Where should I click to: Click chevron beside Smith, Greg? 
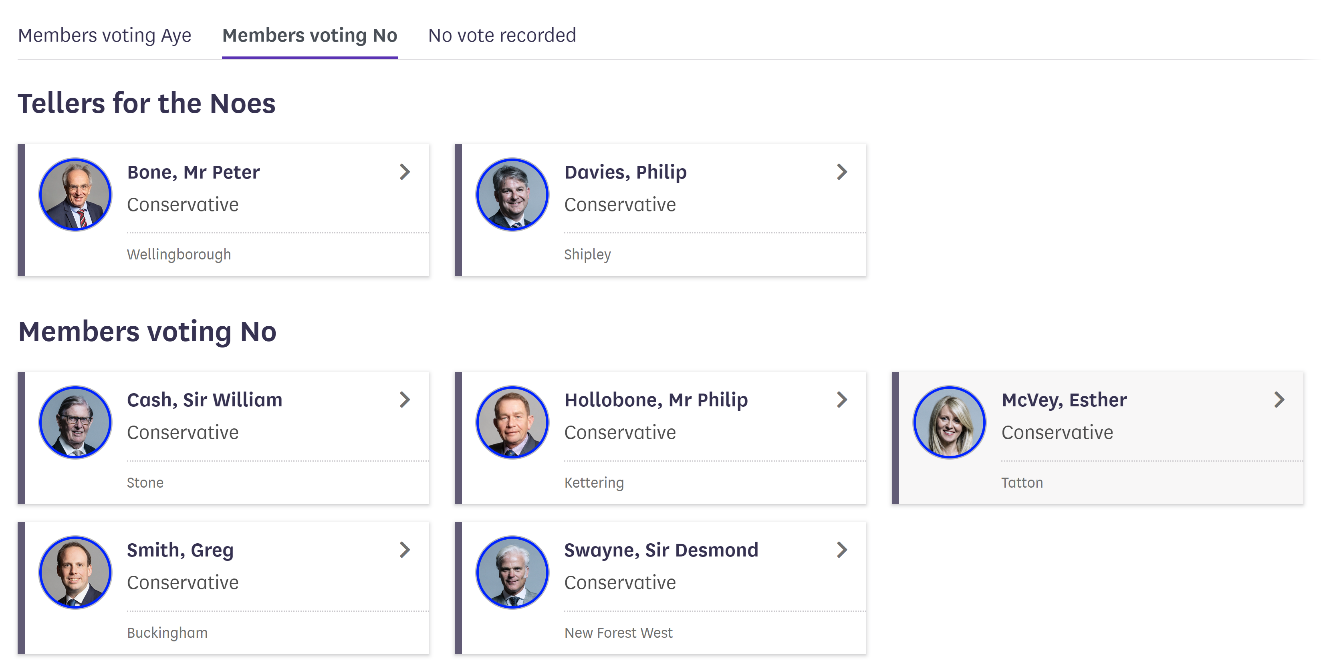tap(405, 550)
